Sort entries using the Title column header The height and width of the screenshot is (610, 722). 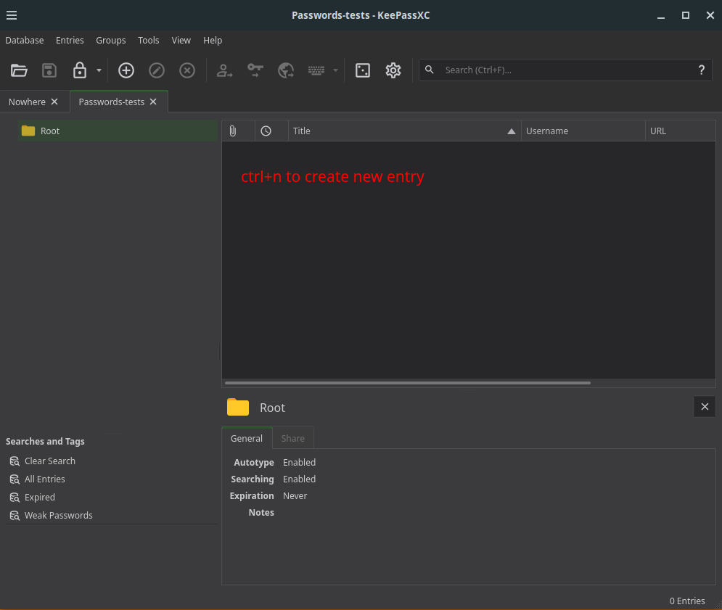pos(403,131)
